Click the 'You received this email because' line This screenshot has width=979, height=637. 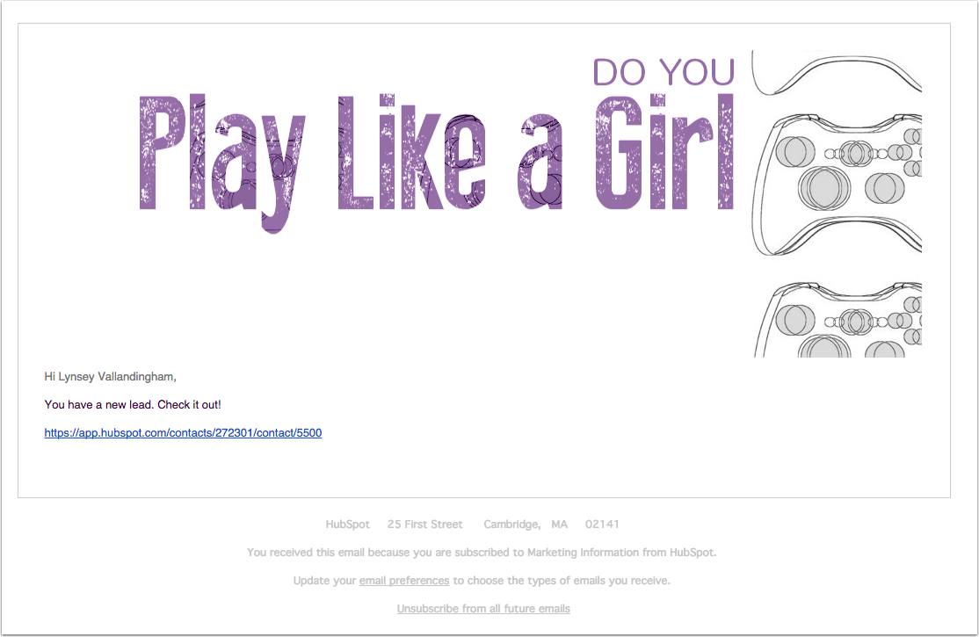point(482,553)
